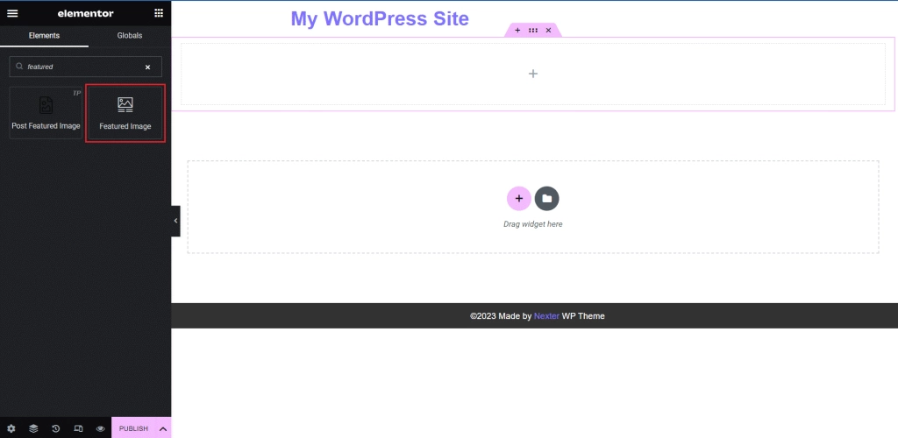
Task: Expand the save options arrow
Action: tap(162, 428)
